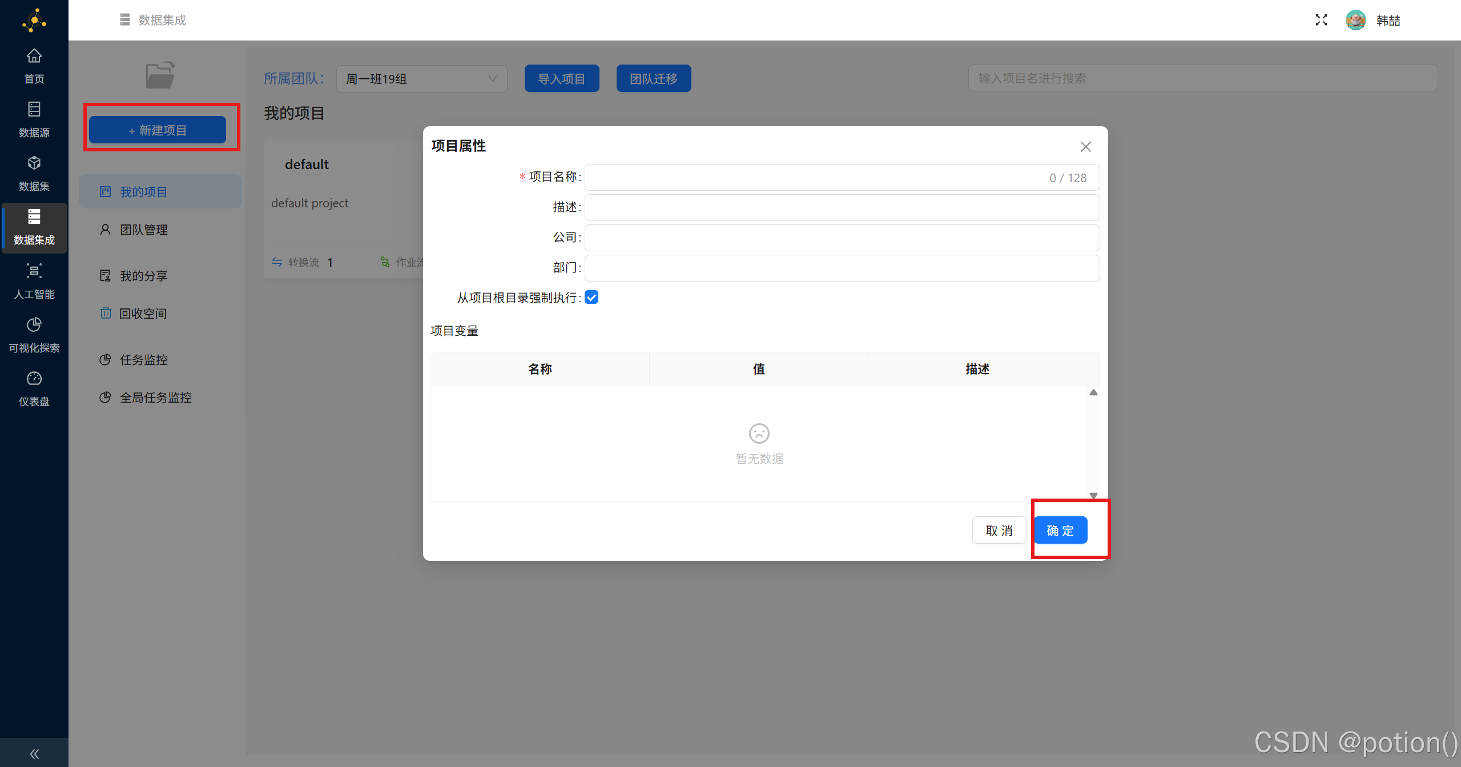The width and height of the screenshot is (1461, 767).
Task: Enter fullscreen using the expand icon
Action: coord(1321,19)
